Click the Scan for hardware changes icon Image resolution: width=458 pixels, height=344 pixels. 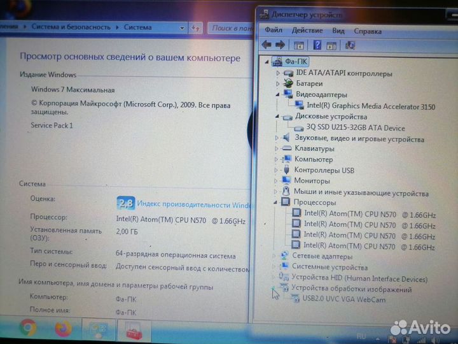pos(350,45)
